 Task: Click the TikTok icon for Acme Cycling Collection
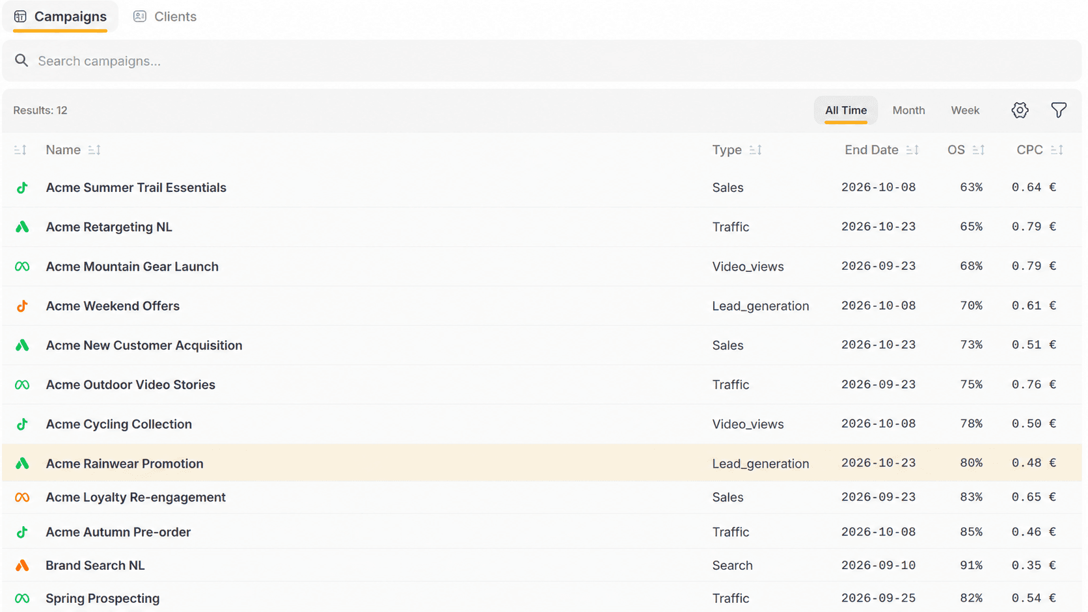pos(22,425)
